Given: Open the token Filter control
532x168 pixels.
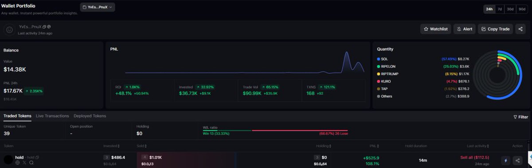Looking at the screenshot, I should [x=520, y=117].
